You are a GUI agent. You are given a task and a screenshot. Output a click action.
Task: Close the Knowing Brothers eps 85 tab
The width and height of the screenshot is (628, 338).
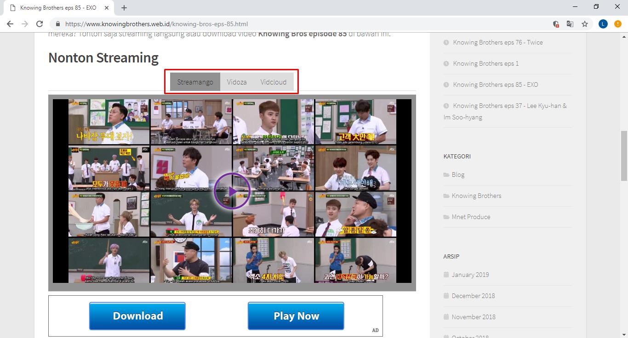pos(107,8)
